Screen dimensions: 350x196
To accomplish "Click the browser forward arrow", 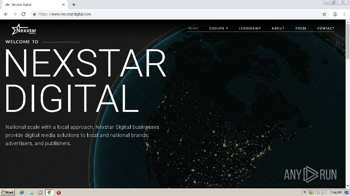I will (15, 14).
